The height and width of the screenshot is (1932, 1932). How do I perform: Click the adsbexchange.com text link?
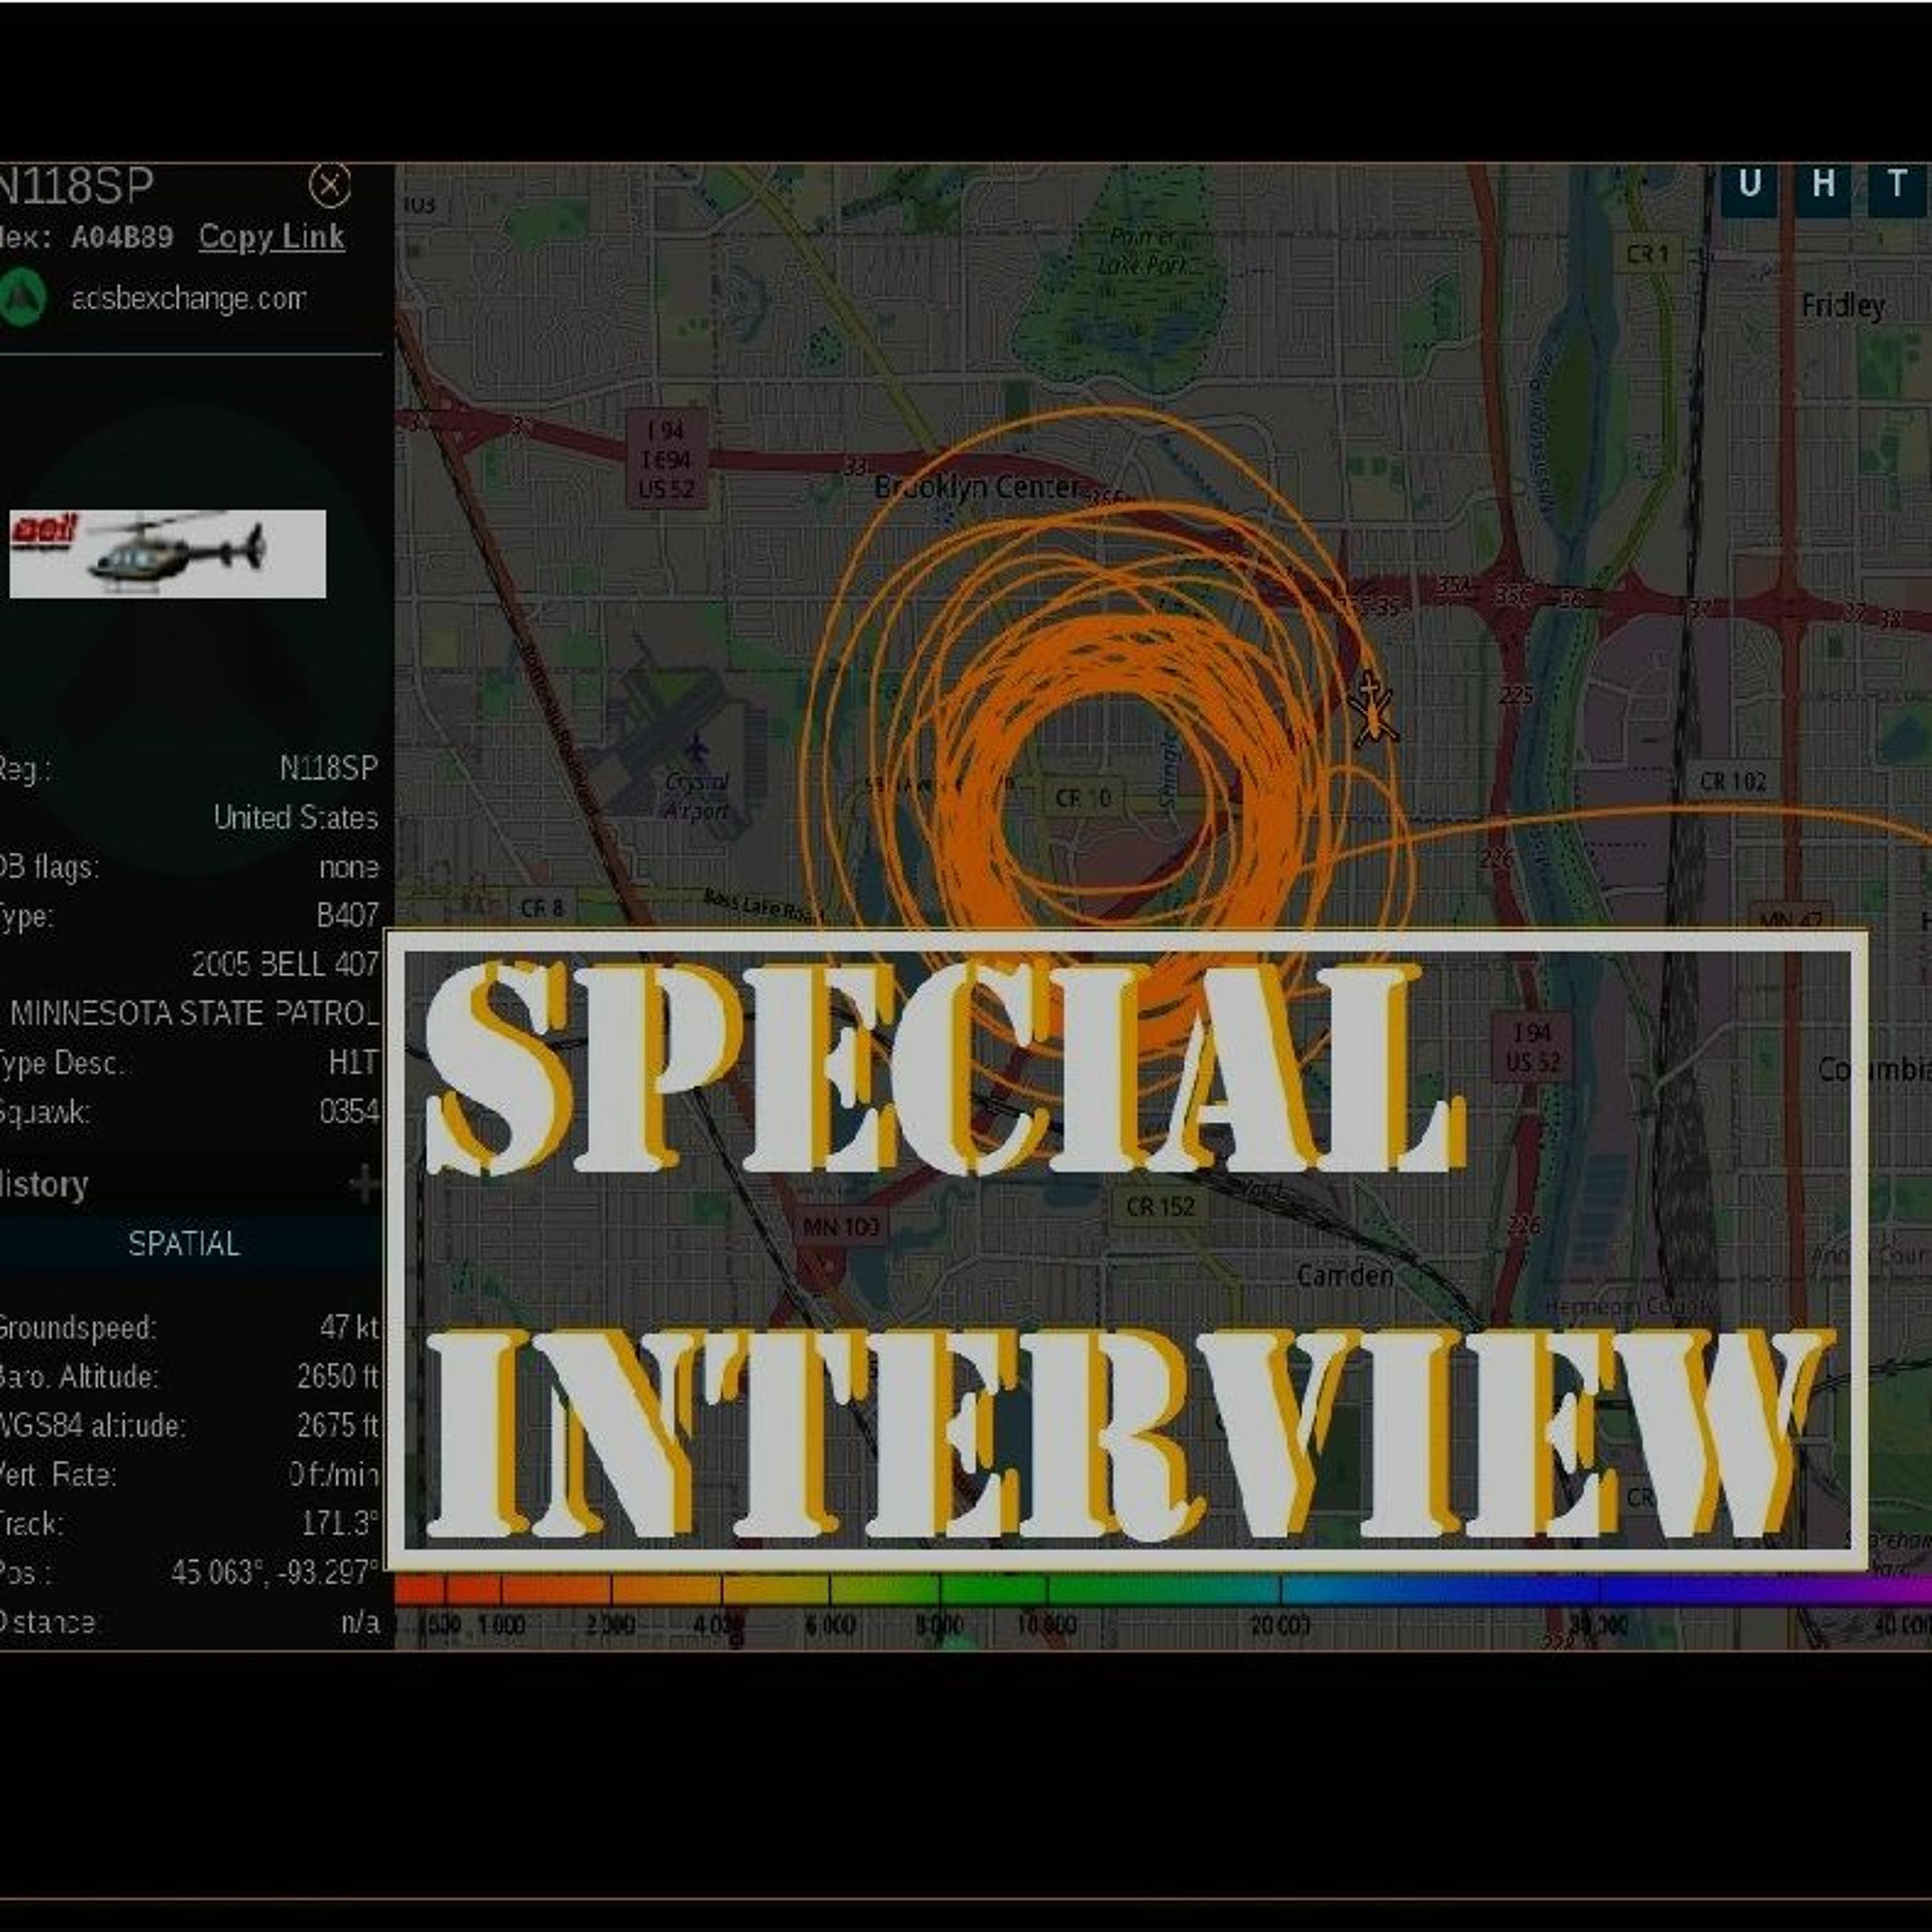click(x=189, y=298)
